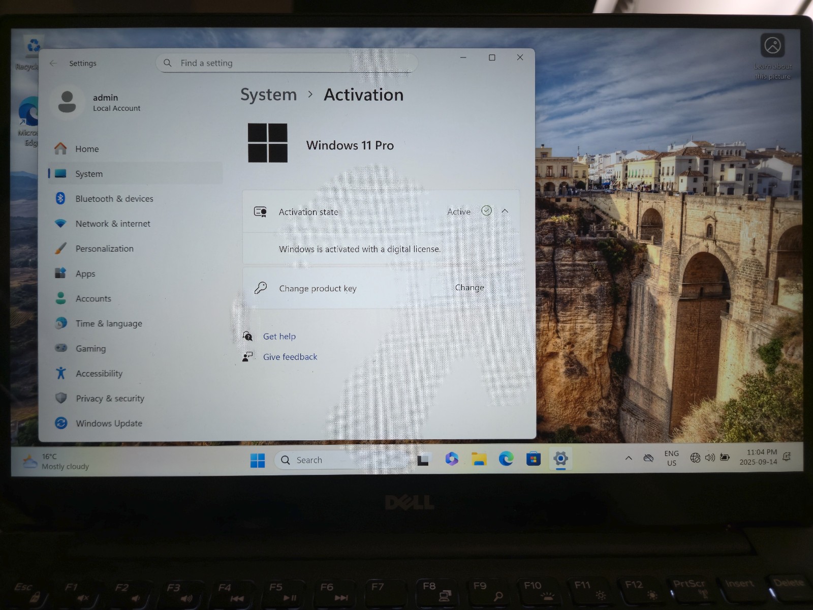Open the Give feedback link
This screenshot has width=813, height=610.
290,357
